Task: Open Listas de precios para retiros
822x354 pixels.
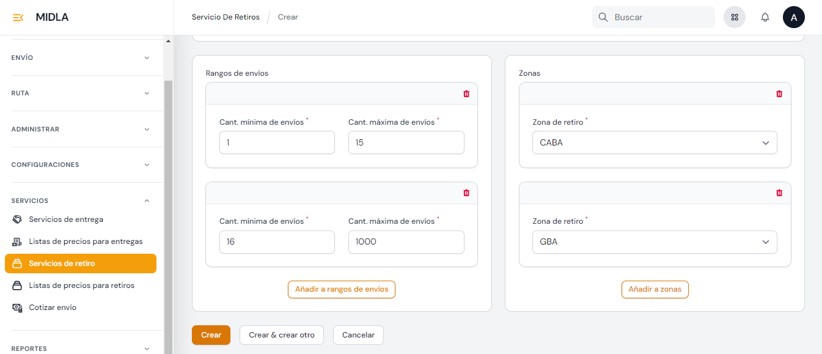Action: 81,286
